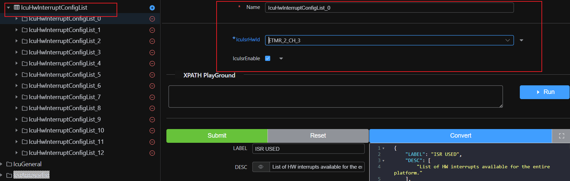Select IcuHwInterruptConfigList_7 in the tree

[65, 97]
